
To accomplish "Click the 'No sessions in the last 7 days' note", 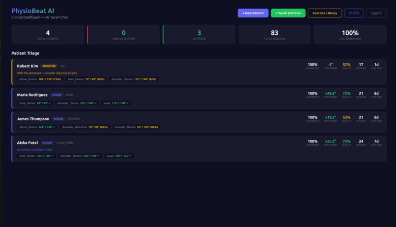I will click(x=34, y=150).
